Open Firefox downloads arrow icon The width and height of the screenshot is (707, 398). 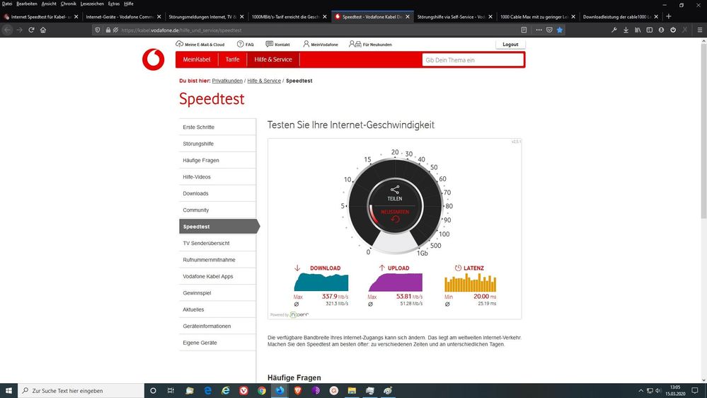[626, 30]
